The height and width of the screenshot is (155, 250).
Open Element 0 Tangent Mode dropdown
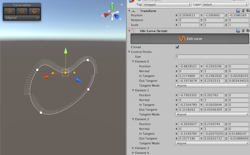212,85
